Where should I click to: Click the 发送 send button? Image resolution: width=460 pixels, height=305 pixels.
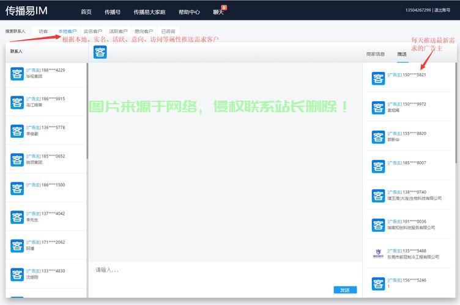345,290
